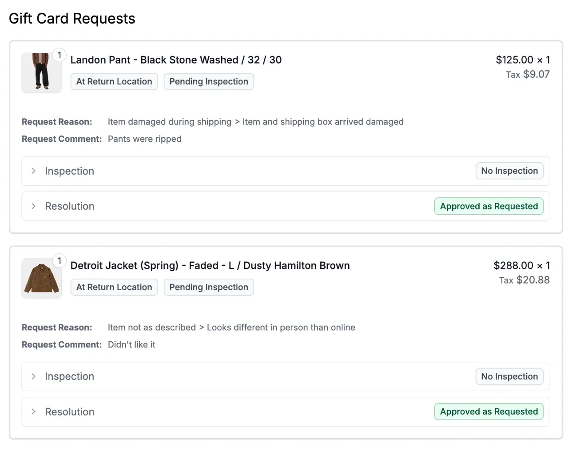This screenshot has width=572, height=452.
Task: Click the quantity badge on Detroit Jacket image
Action: pyautogui.click(x=59, y=260)
